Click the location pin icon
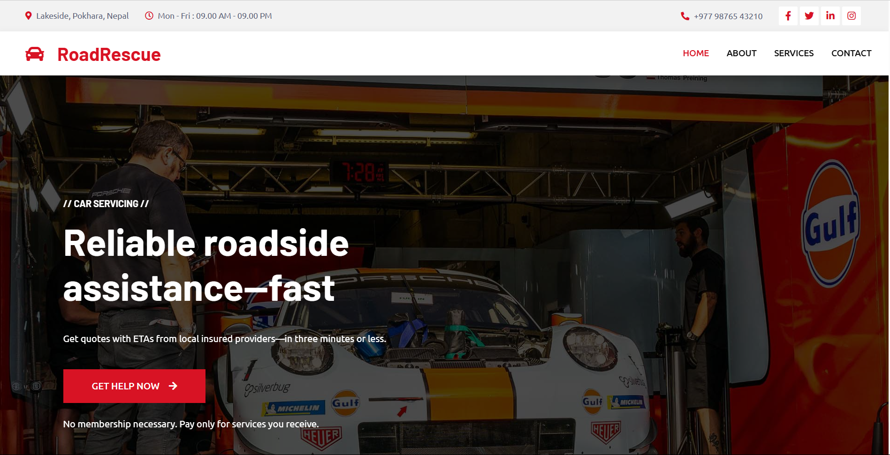890x455 pixels. point(28,16)
